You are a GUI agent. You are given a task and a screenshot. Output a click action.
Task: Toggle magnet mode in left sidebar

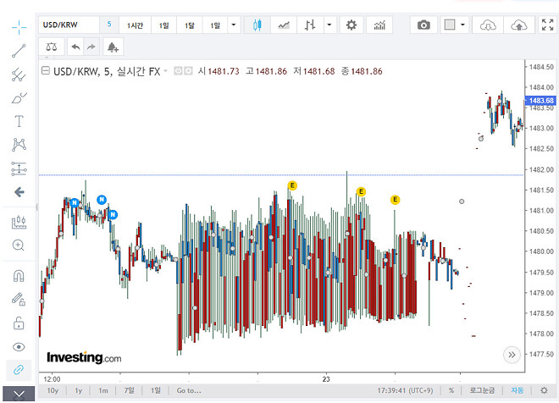19,276
